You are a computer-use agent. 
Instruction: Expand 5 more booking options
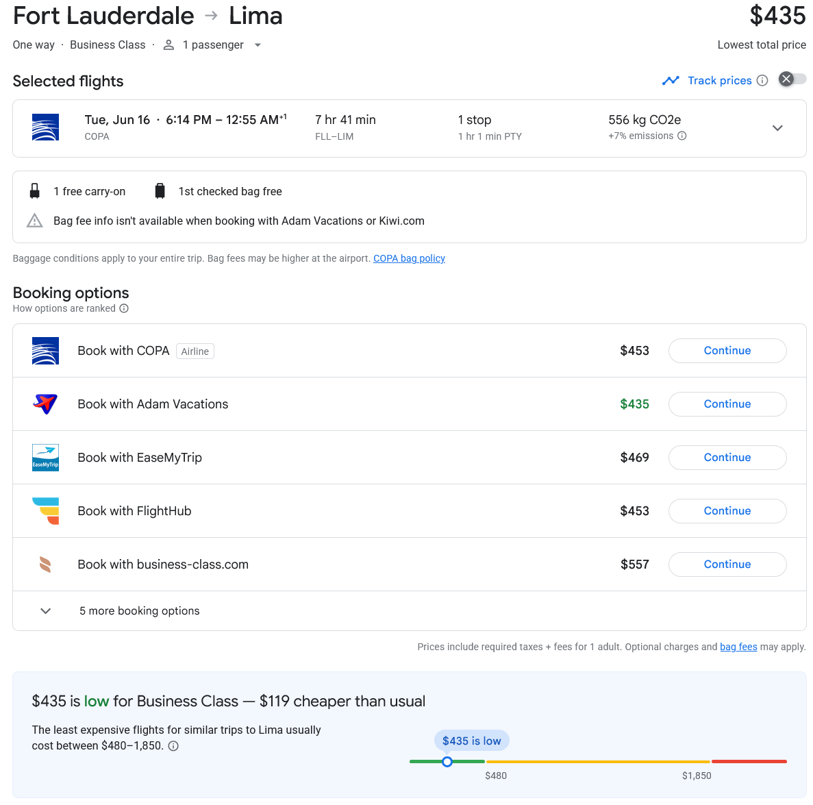[46, 611]
